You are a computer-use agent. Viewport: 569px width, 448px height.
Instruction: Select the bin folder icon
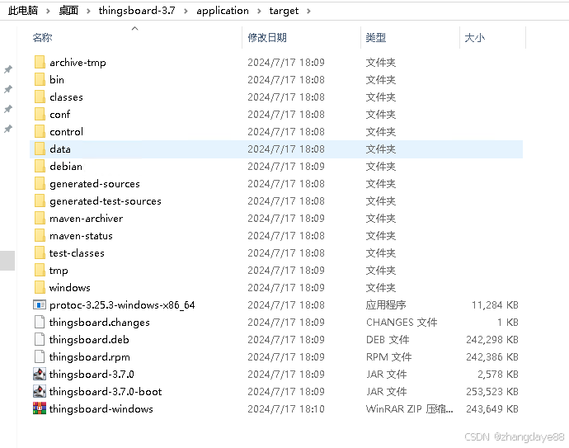click(x=40, y=79)
